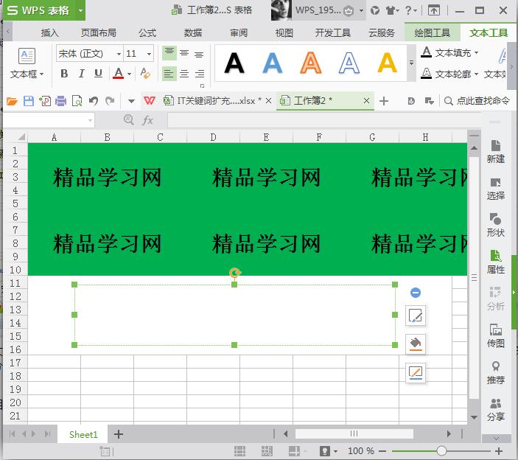Click the blue collapse minus button
The width and height of the screenshot is (518, 460).
416,293
